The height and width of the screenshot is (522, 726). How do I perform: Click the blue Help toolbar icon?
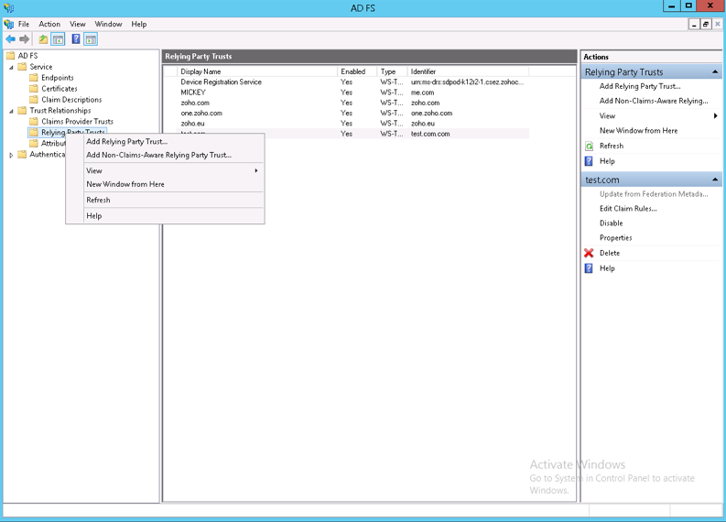pyautogui.click(x=76, y=39)
